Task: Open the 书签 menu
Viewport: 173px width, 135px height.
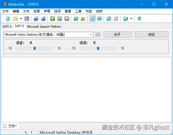Action: point(89,11)
